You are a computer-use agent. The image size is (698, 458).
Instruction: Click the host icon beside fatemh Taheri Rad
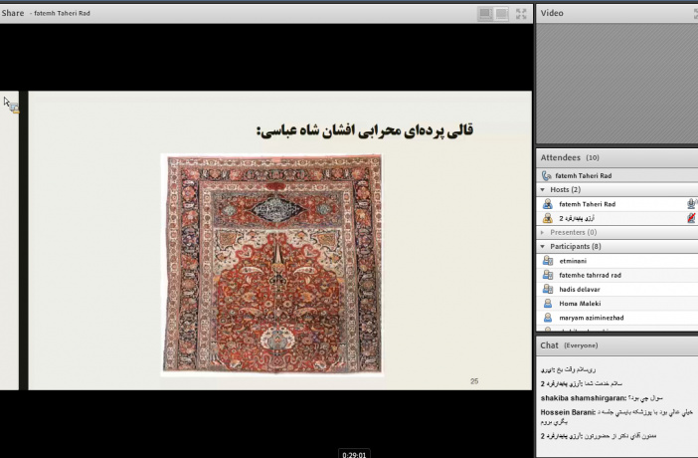tap(547, 203)
